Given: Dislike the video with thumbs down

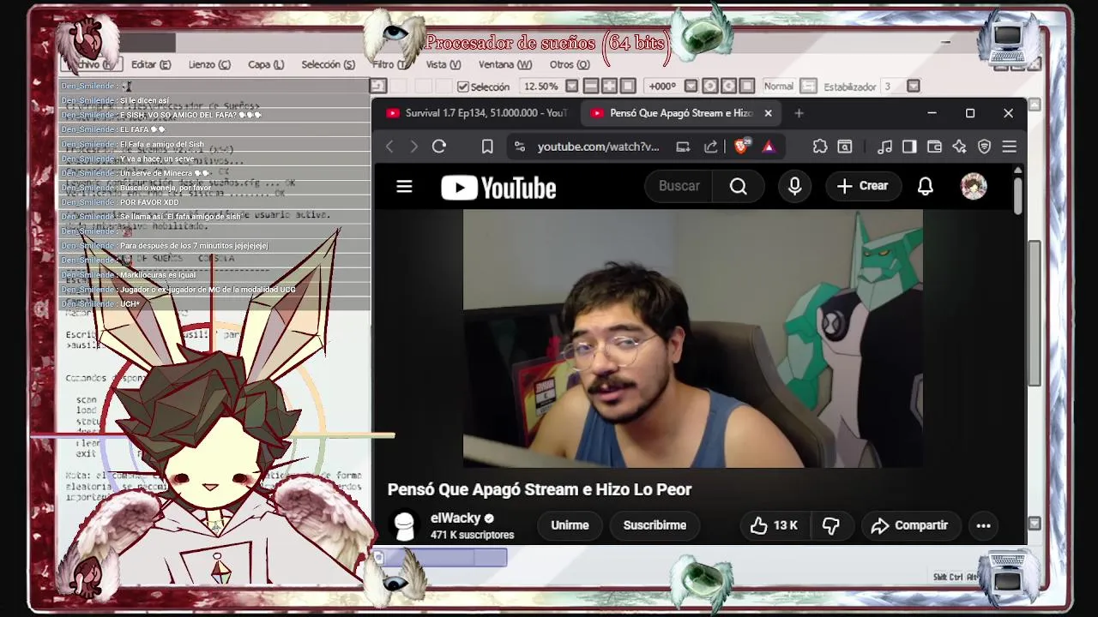Looking at the screenshot, I should 830,525.
